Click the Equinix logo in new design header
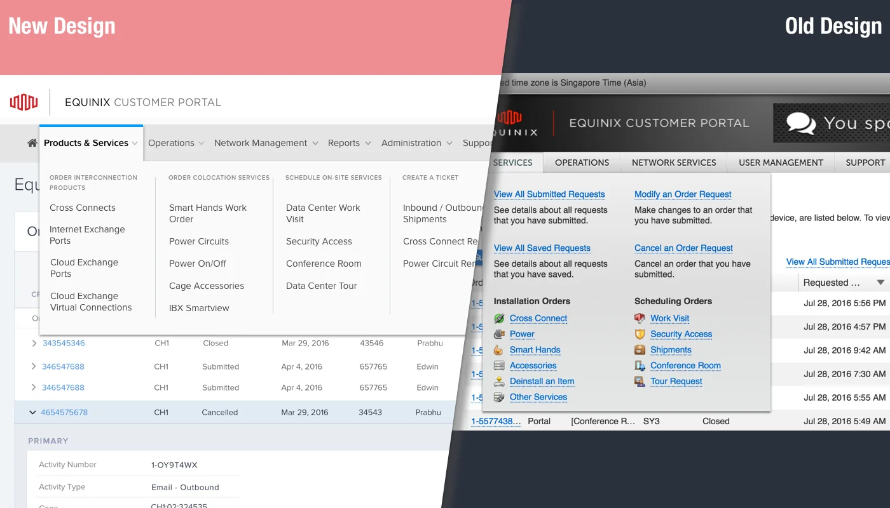 [x=24, y=102]
